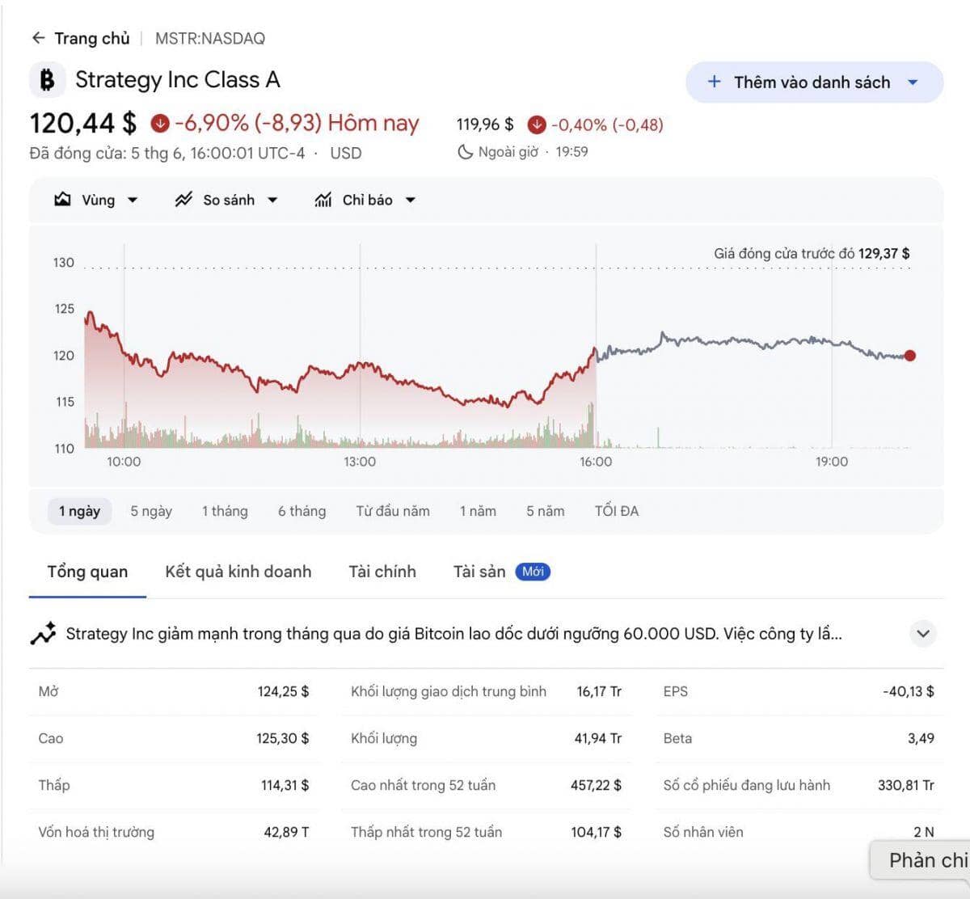Click the red end-point dot on chart
This screenshot has height=899, width=970.
tap(910, 356)
